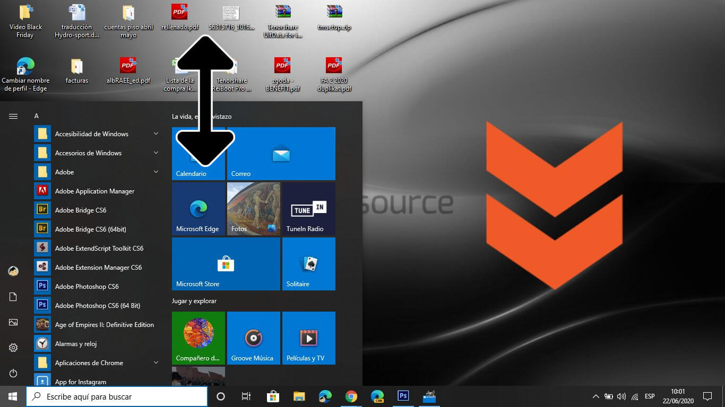Click the Windows Start button

point(13,396)
